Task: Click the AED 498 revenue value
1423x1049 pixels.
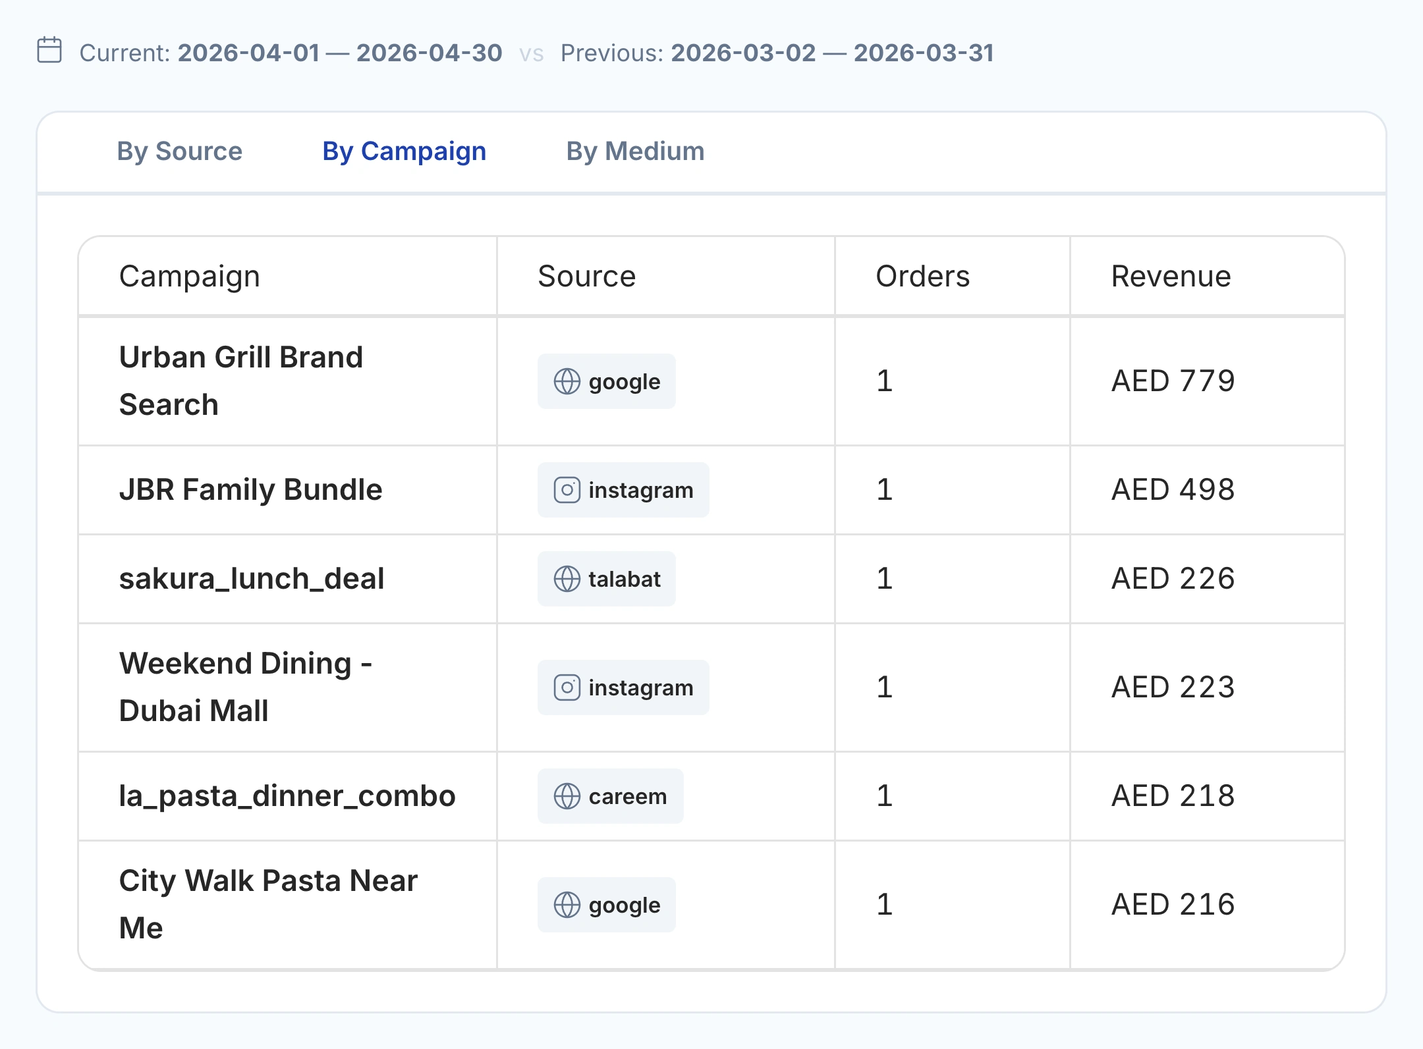Action: [1173, 490]
